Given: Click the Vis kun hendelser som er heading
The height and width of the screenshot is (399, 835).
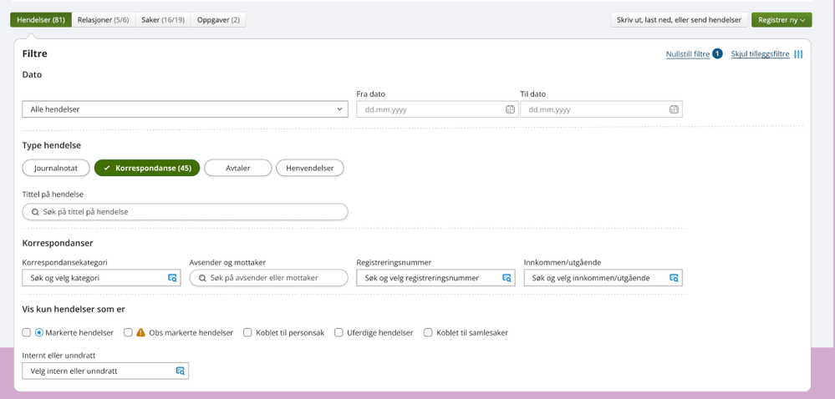Looking at the screenshot, I should [x=74, y=309].
